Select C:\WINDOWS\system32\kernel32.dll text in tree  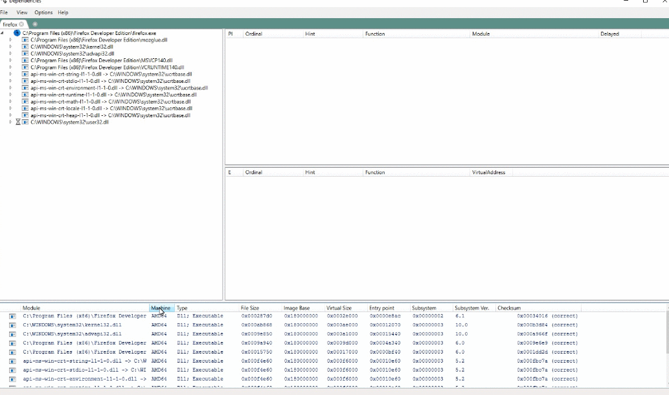(72, 47)
